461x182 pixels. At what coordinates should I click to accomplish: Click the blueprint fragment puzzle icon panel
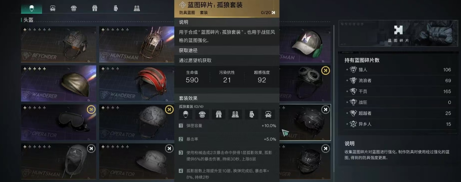click(398, 33)
